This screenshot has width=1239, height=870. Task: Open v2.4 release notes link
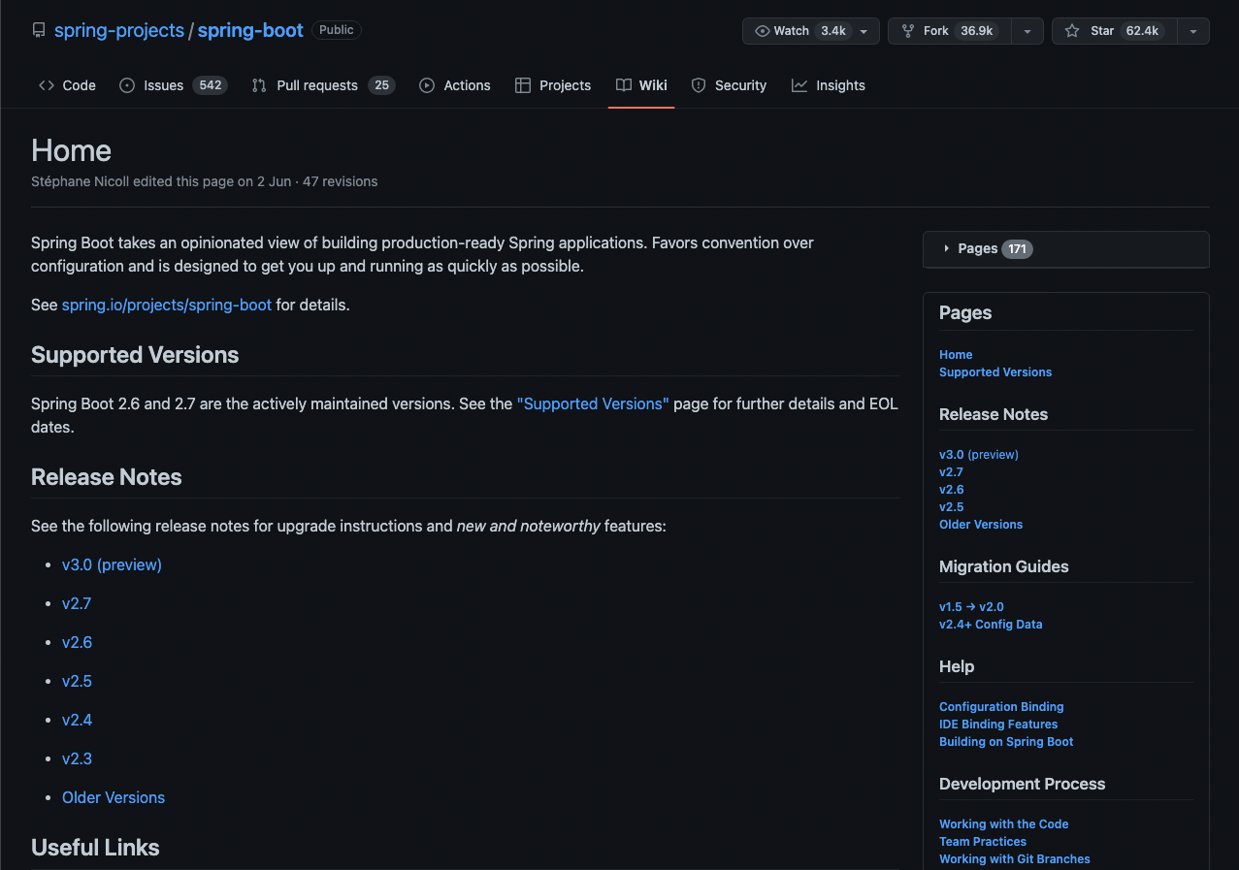(x=77, y=720)
